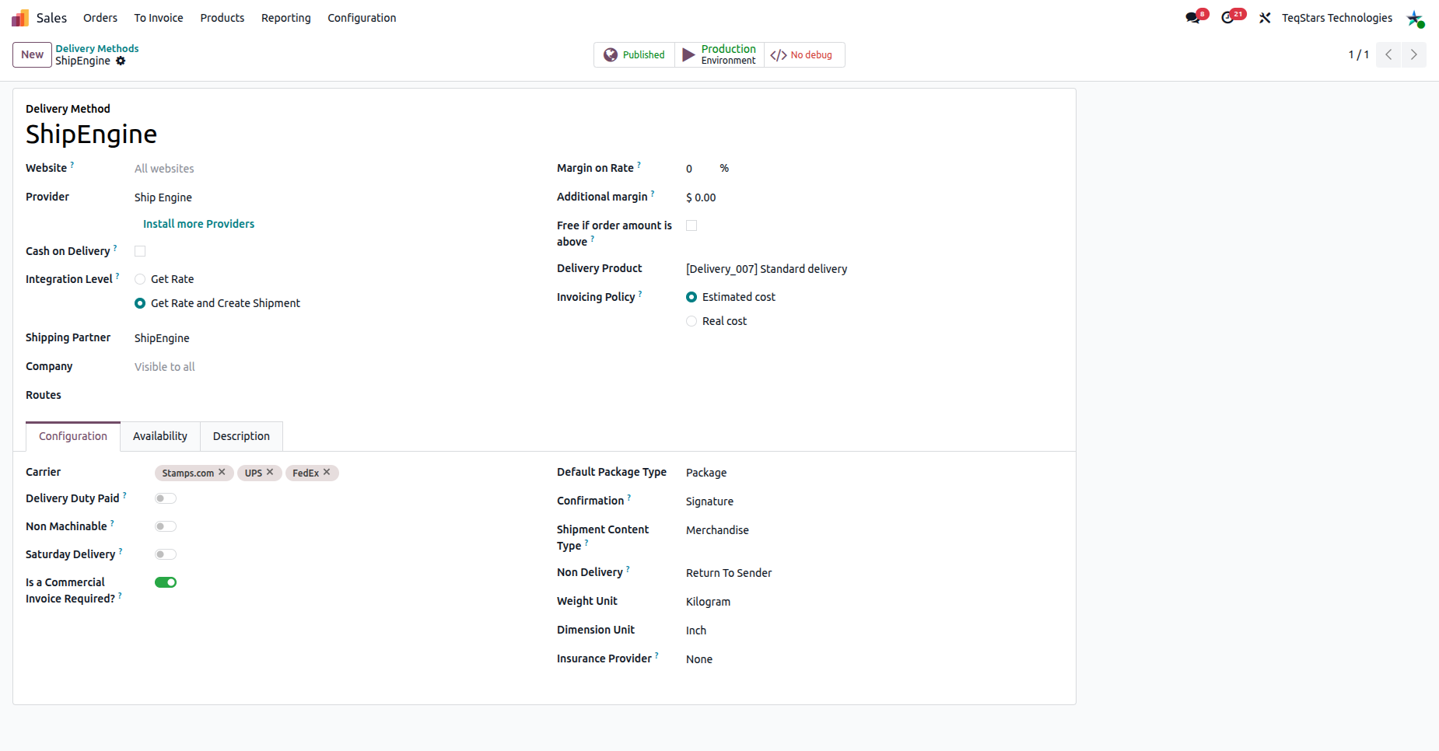Image resolution: width=1439 pixels, height=751 pixels.
Task: Select the Real cost invoicing policy
Action: coord(691,321)
